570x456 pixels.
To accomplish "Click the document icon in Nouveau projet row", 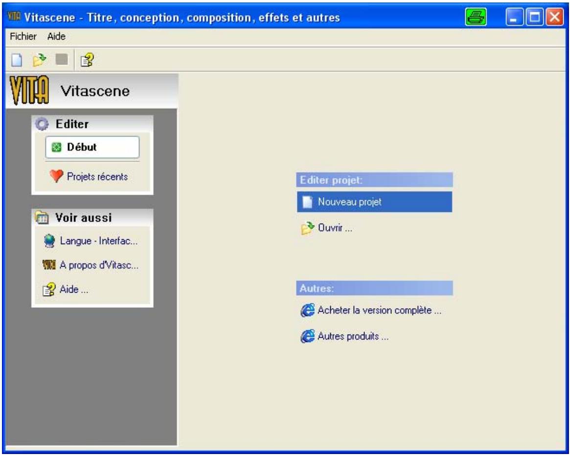I will (x=308, y=202).
